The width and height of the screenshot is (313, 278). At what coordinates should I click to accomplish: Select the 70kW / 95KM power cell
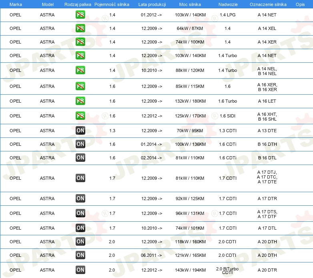tap(190, 131)
